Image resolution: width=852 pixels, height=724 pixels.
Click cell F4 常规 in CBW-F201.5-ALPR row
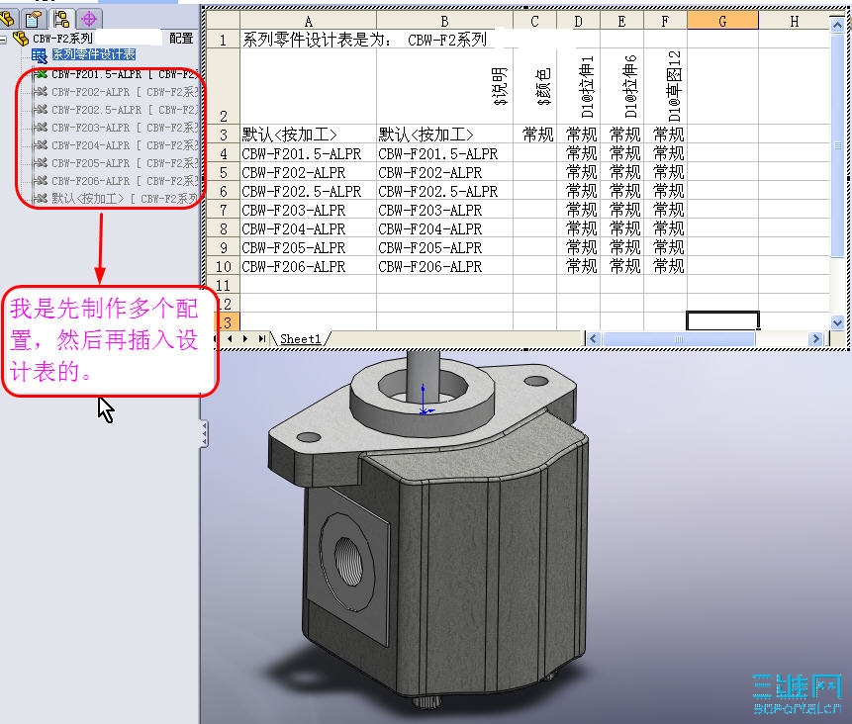(x=665, y=153)
